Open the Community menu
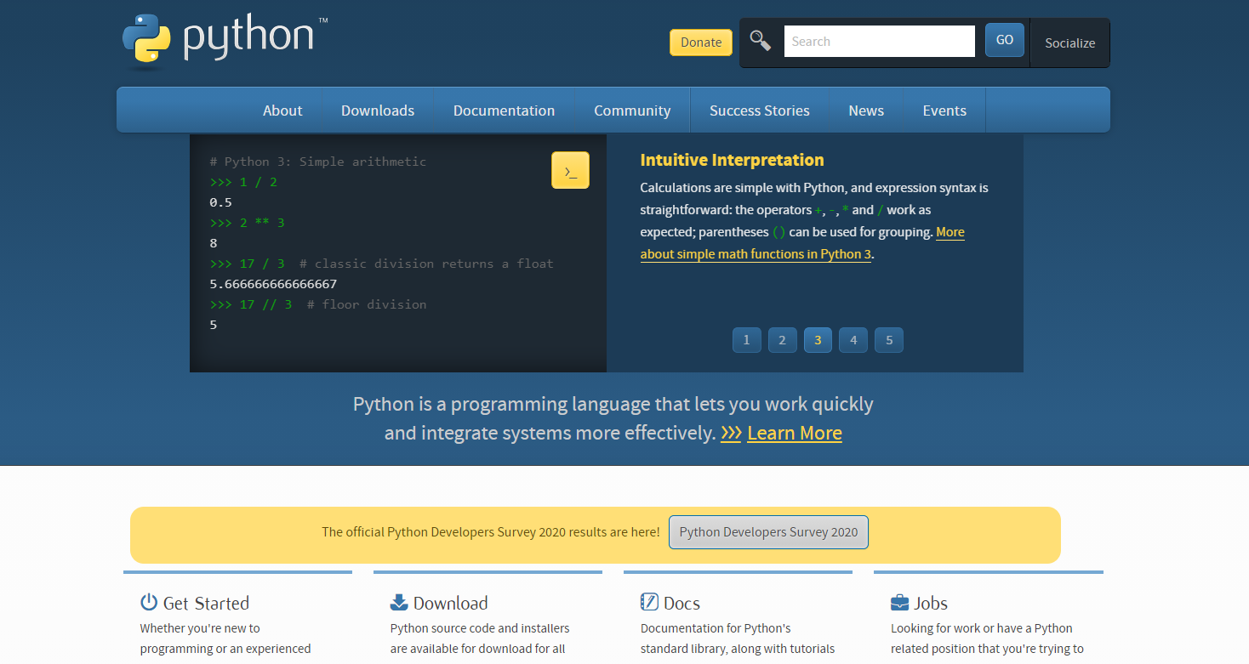The width and height of the screenshot is (1249, 664). click(632, 111)
